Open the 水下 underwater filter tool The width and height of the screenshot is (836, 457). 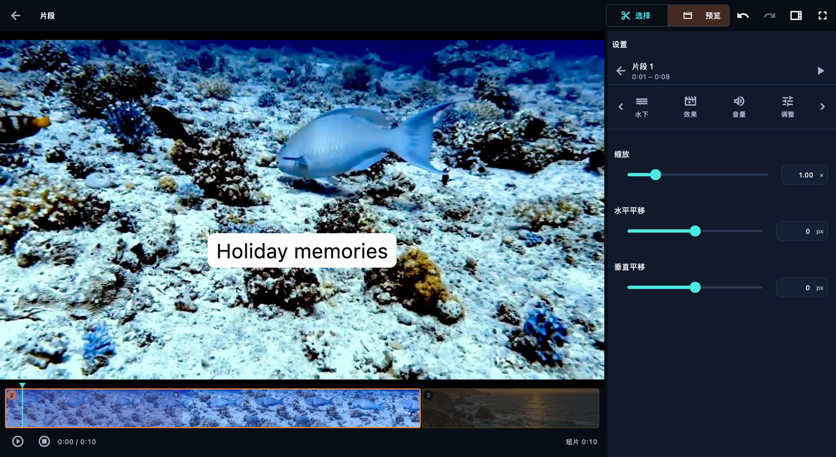(x=641, y=107)
